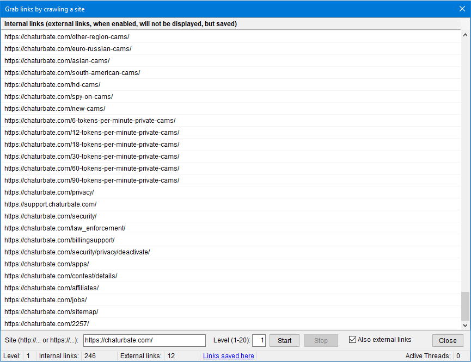
Task: Select the /affiliates/ link row
Action: pyautogui.click(x=231, y=288)
